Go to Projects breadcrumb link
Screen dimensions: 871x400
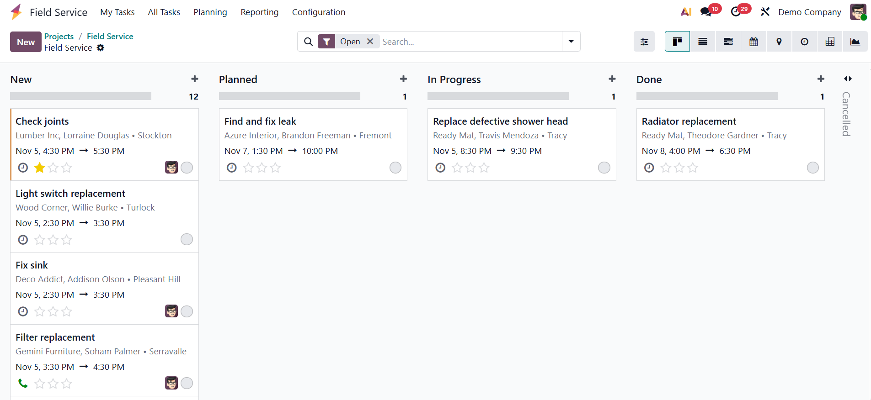(59, 37)
